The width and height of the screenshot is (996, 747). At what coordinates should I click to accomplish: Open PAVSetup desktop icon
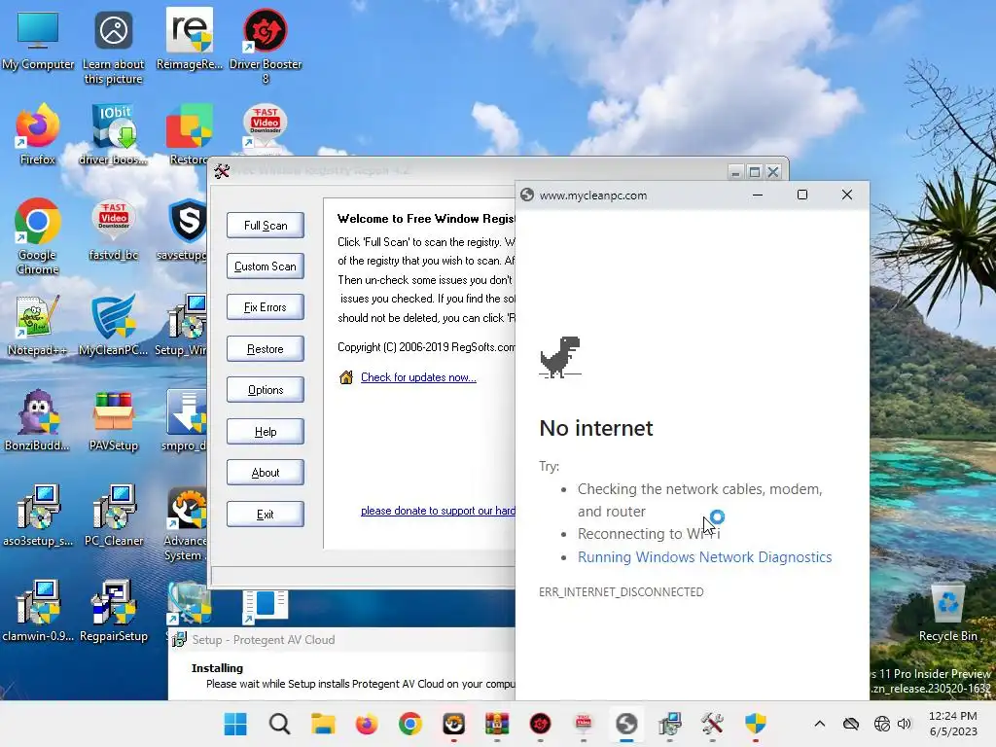pyautogui.click(x=113, y=420)
